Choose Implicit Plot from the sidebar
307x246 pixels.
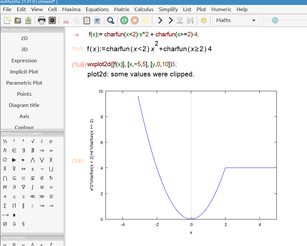tap(24, 72)
